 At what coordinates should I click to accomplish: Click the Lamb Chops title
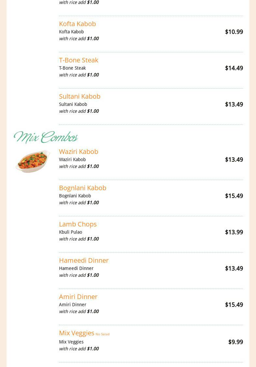coord(78,224)
